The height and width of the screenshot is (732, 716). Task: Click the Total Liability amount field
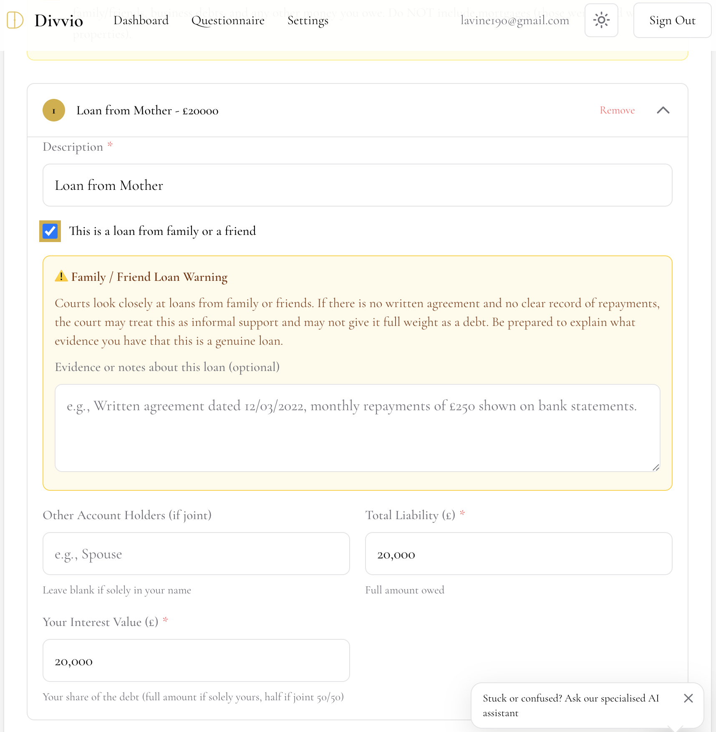(x=518, y=554)
